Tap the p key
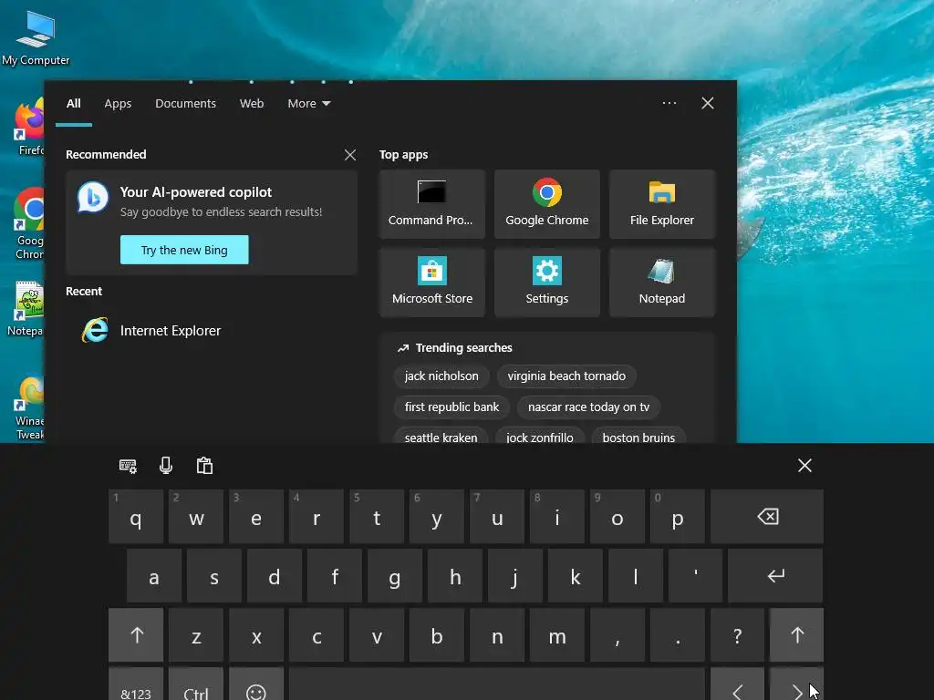The height and width of the screenshot is (700, 934). (x=678, y=517)
